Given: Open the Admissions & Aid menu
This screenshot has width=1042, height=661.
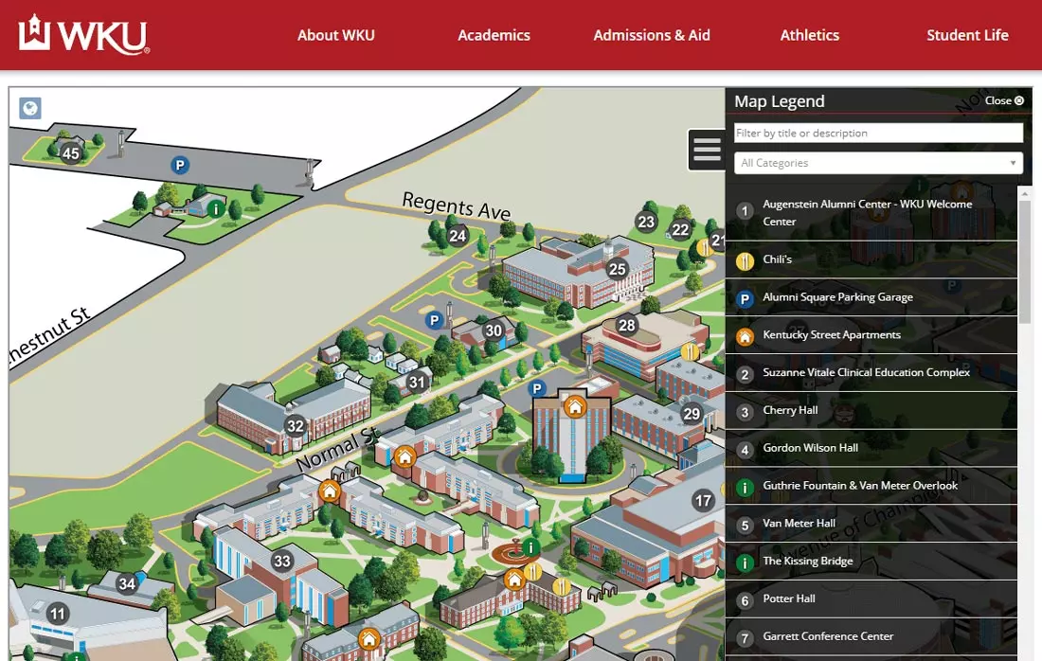Looking at the screenshot, I should coord(652,35).
